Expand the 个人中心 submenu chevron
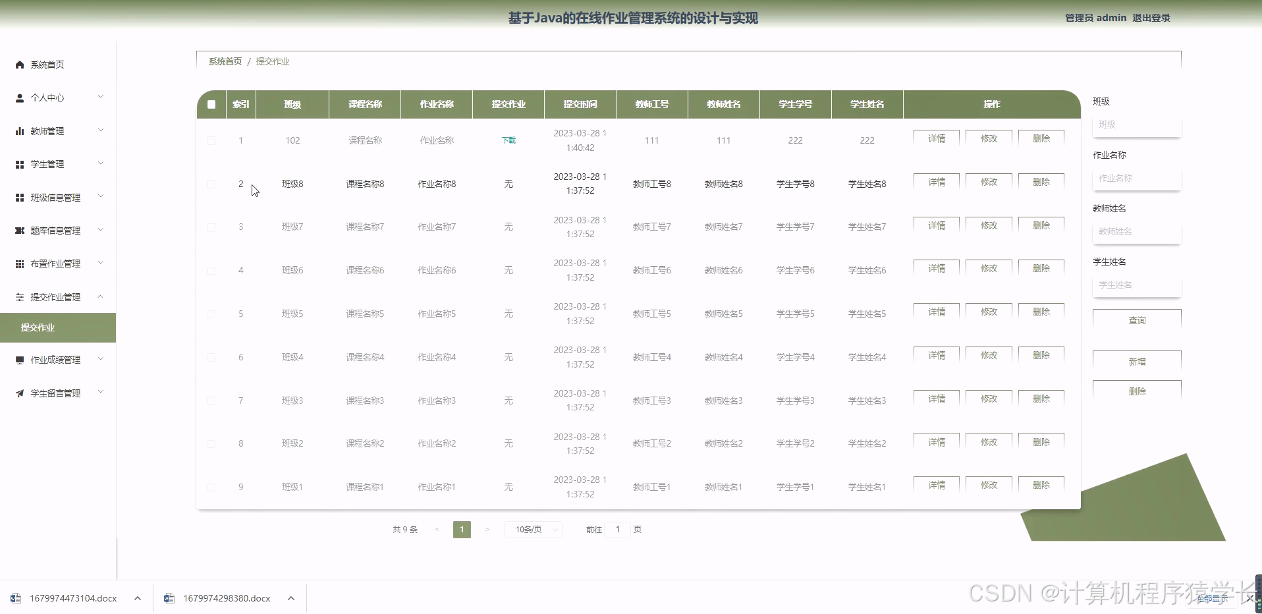 (101, 97)
